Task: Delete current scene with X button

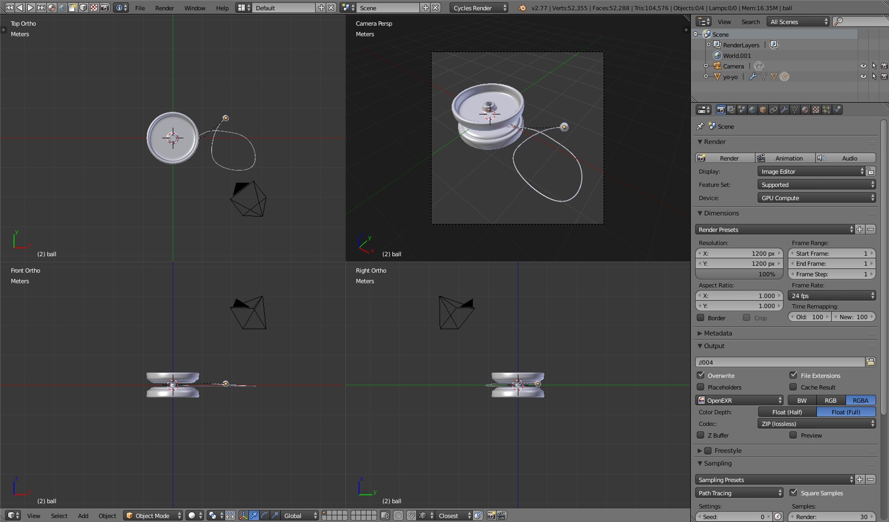Action: coord(435,8)
